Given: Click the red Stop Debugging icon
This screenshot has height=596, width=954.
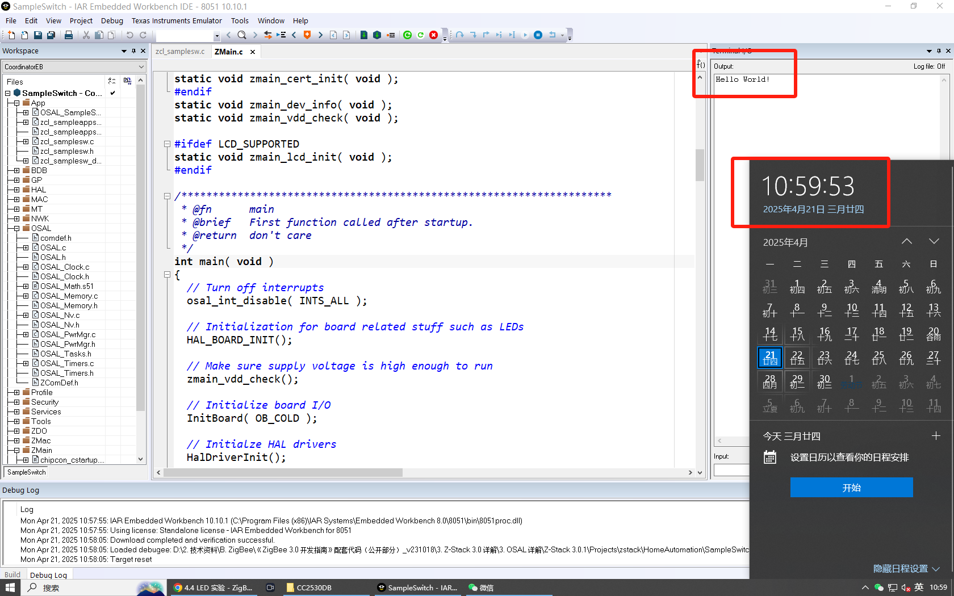Looking at the screenshot, I should 434,35.
